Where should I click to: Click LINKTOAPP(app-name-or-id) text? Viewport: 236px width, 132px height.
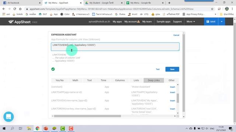[x=66, y=92]
